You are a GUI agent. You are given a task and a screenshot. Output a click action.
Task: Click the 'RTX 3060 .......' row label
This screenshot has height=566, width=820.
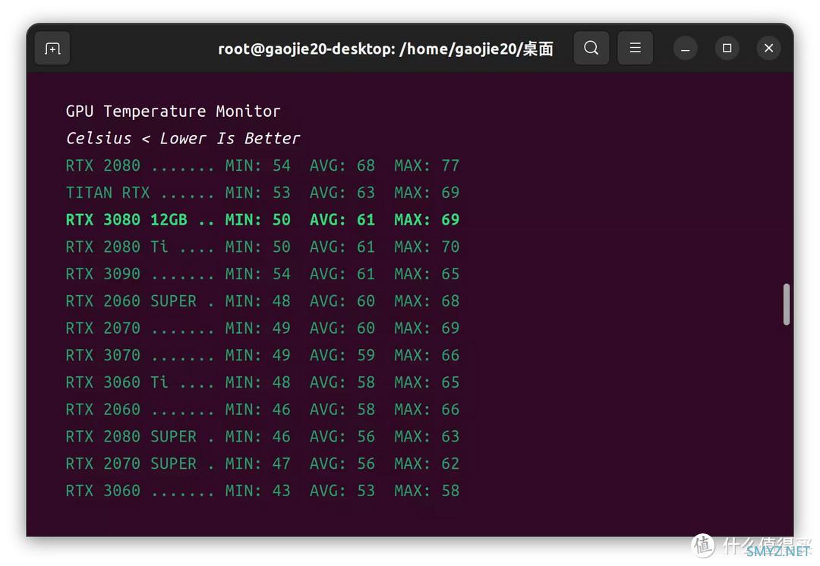pyautogui.click(x=140, y=491)
